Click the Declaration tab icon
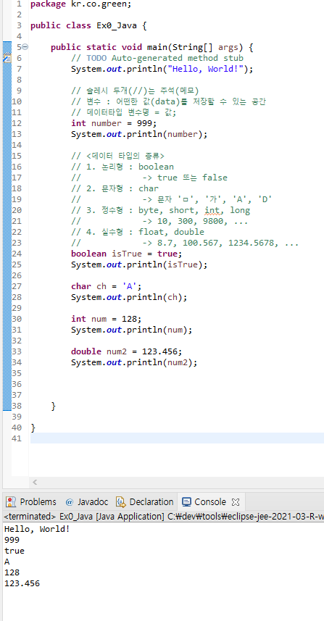This screenshot has width=324, height=621. coord(120,501)
